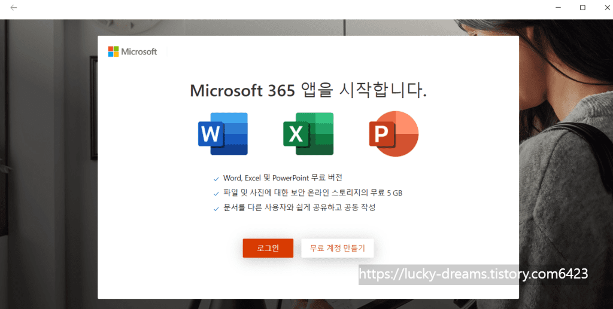Image resolution: width=613 pixels, height=309 pixels.
Task: Minimize the window
Action: coord(559,7)
